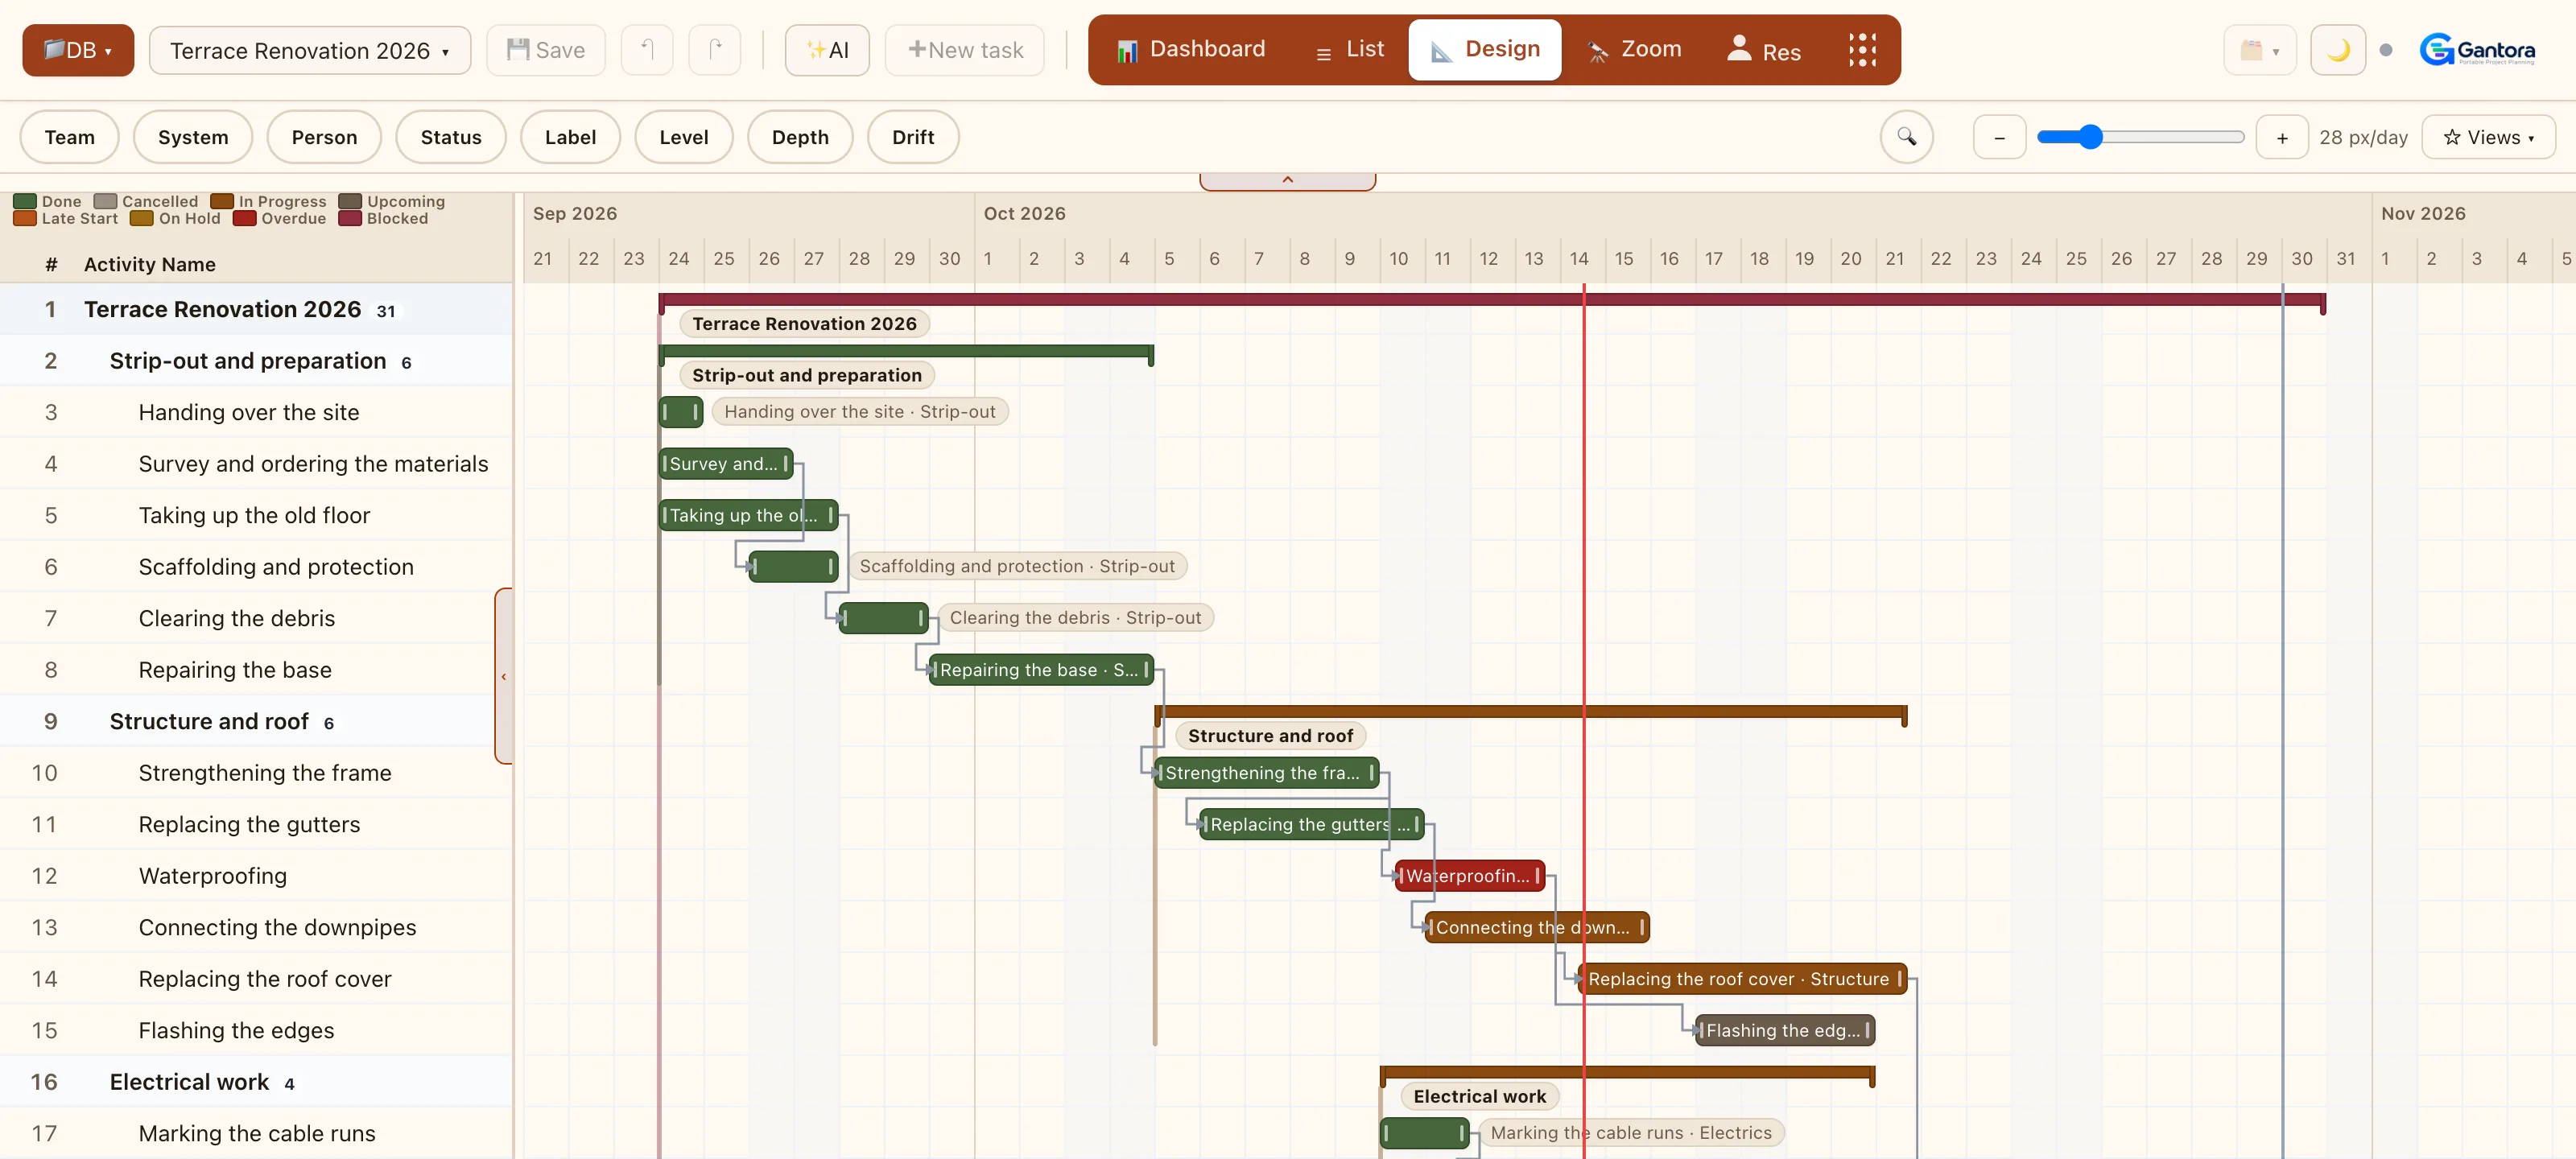
Task: Open the Views star dropdown
Action: coord(2488,137)
